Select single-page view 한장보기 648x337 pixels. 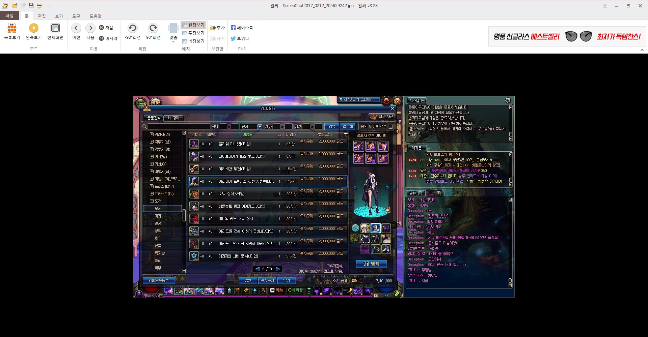(193, 25)
